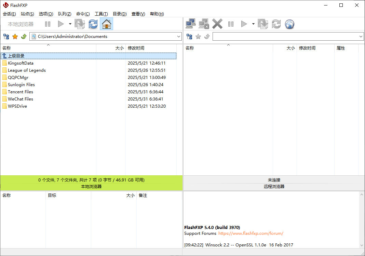This screenshot has height=256, width=365.
Task: Click the disconnect server icon
Action: point(204,24)
